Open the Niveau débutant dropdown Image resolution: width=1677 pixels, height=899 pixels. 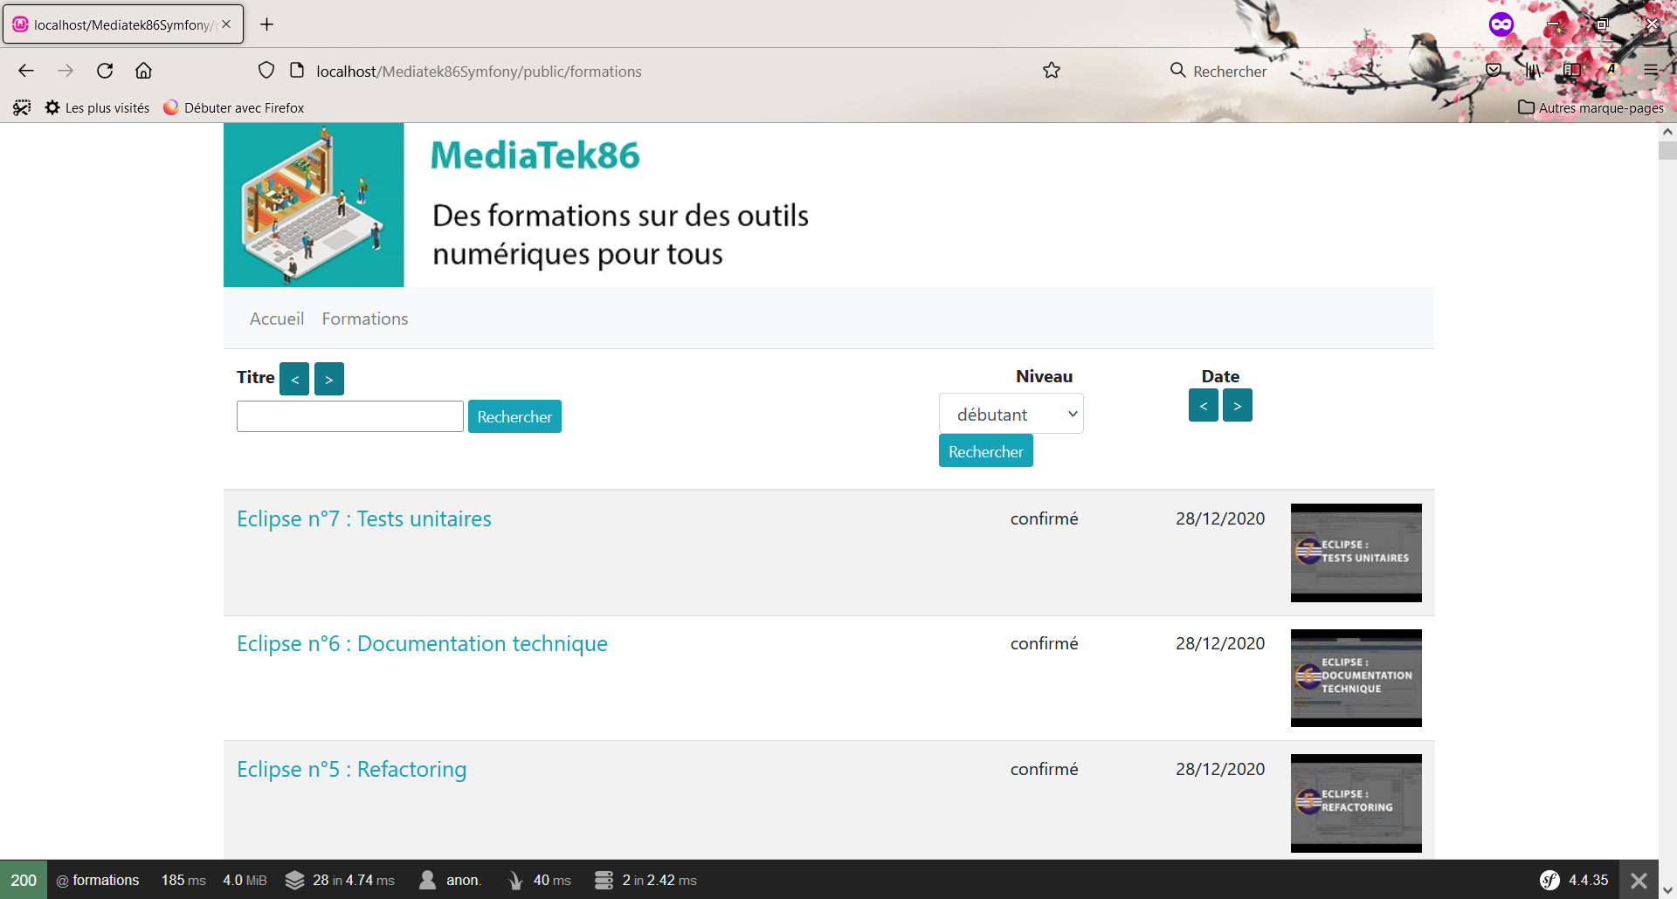[1011, 414]
